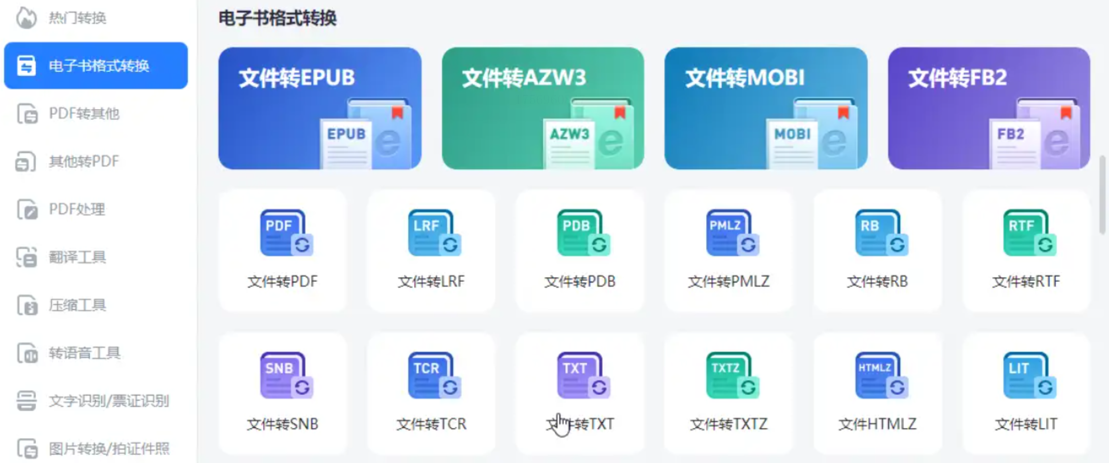This screenshot has height=463, width=1109.
Task: Select the 文件转PDB label
Action: coord(580,281)
